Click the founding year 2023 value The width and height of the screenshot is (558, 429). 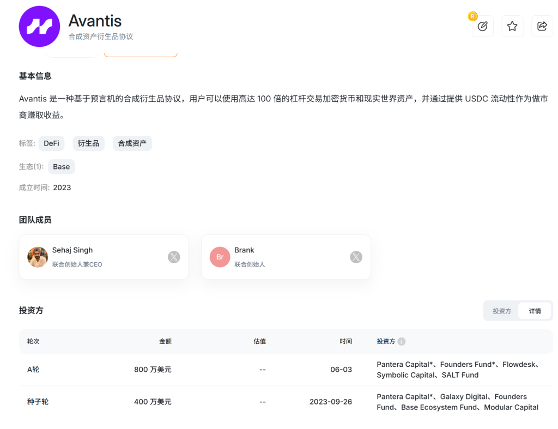point(62,188)
